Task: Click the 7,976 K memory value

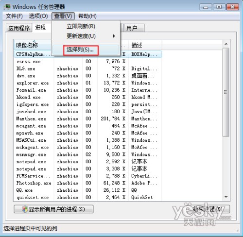Action: (116, 61)
